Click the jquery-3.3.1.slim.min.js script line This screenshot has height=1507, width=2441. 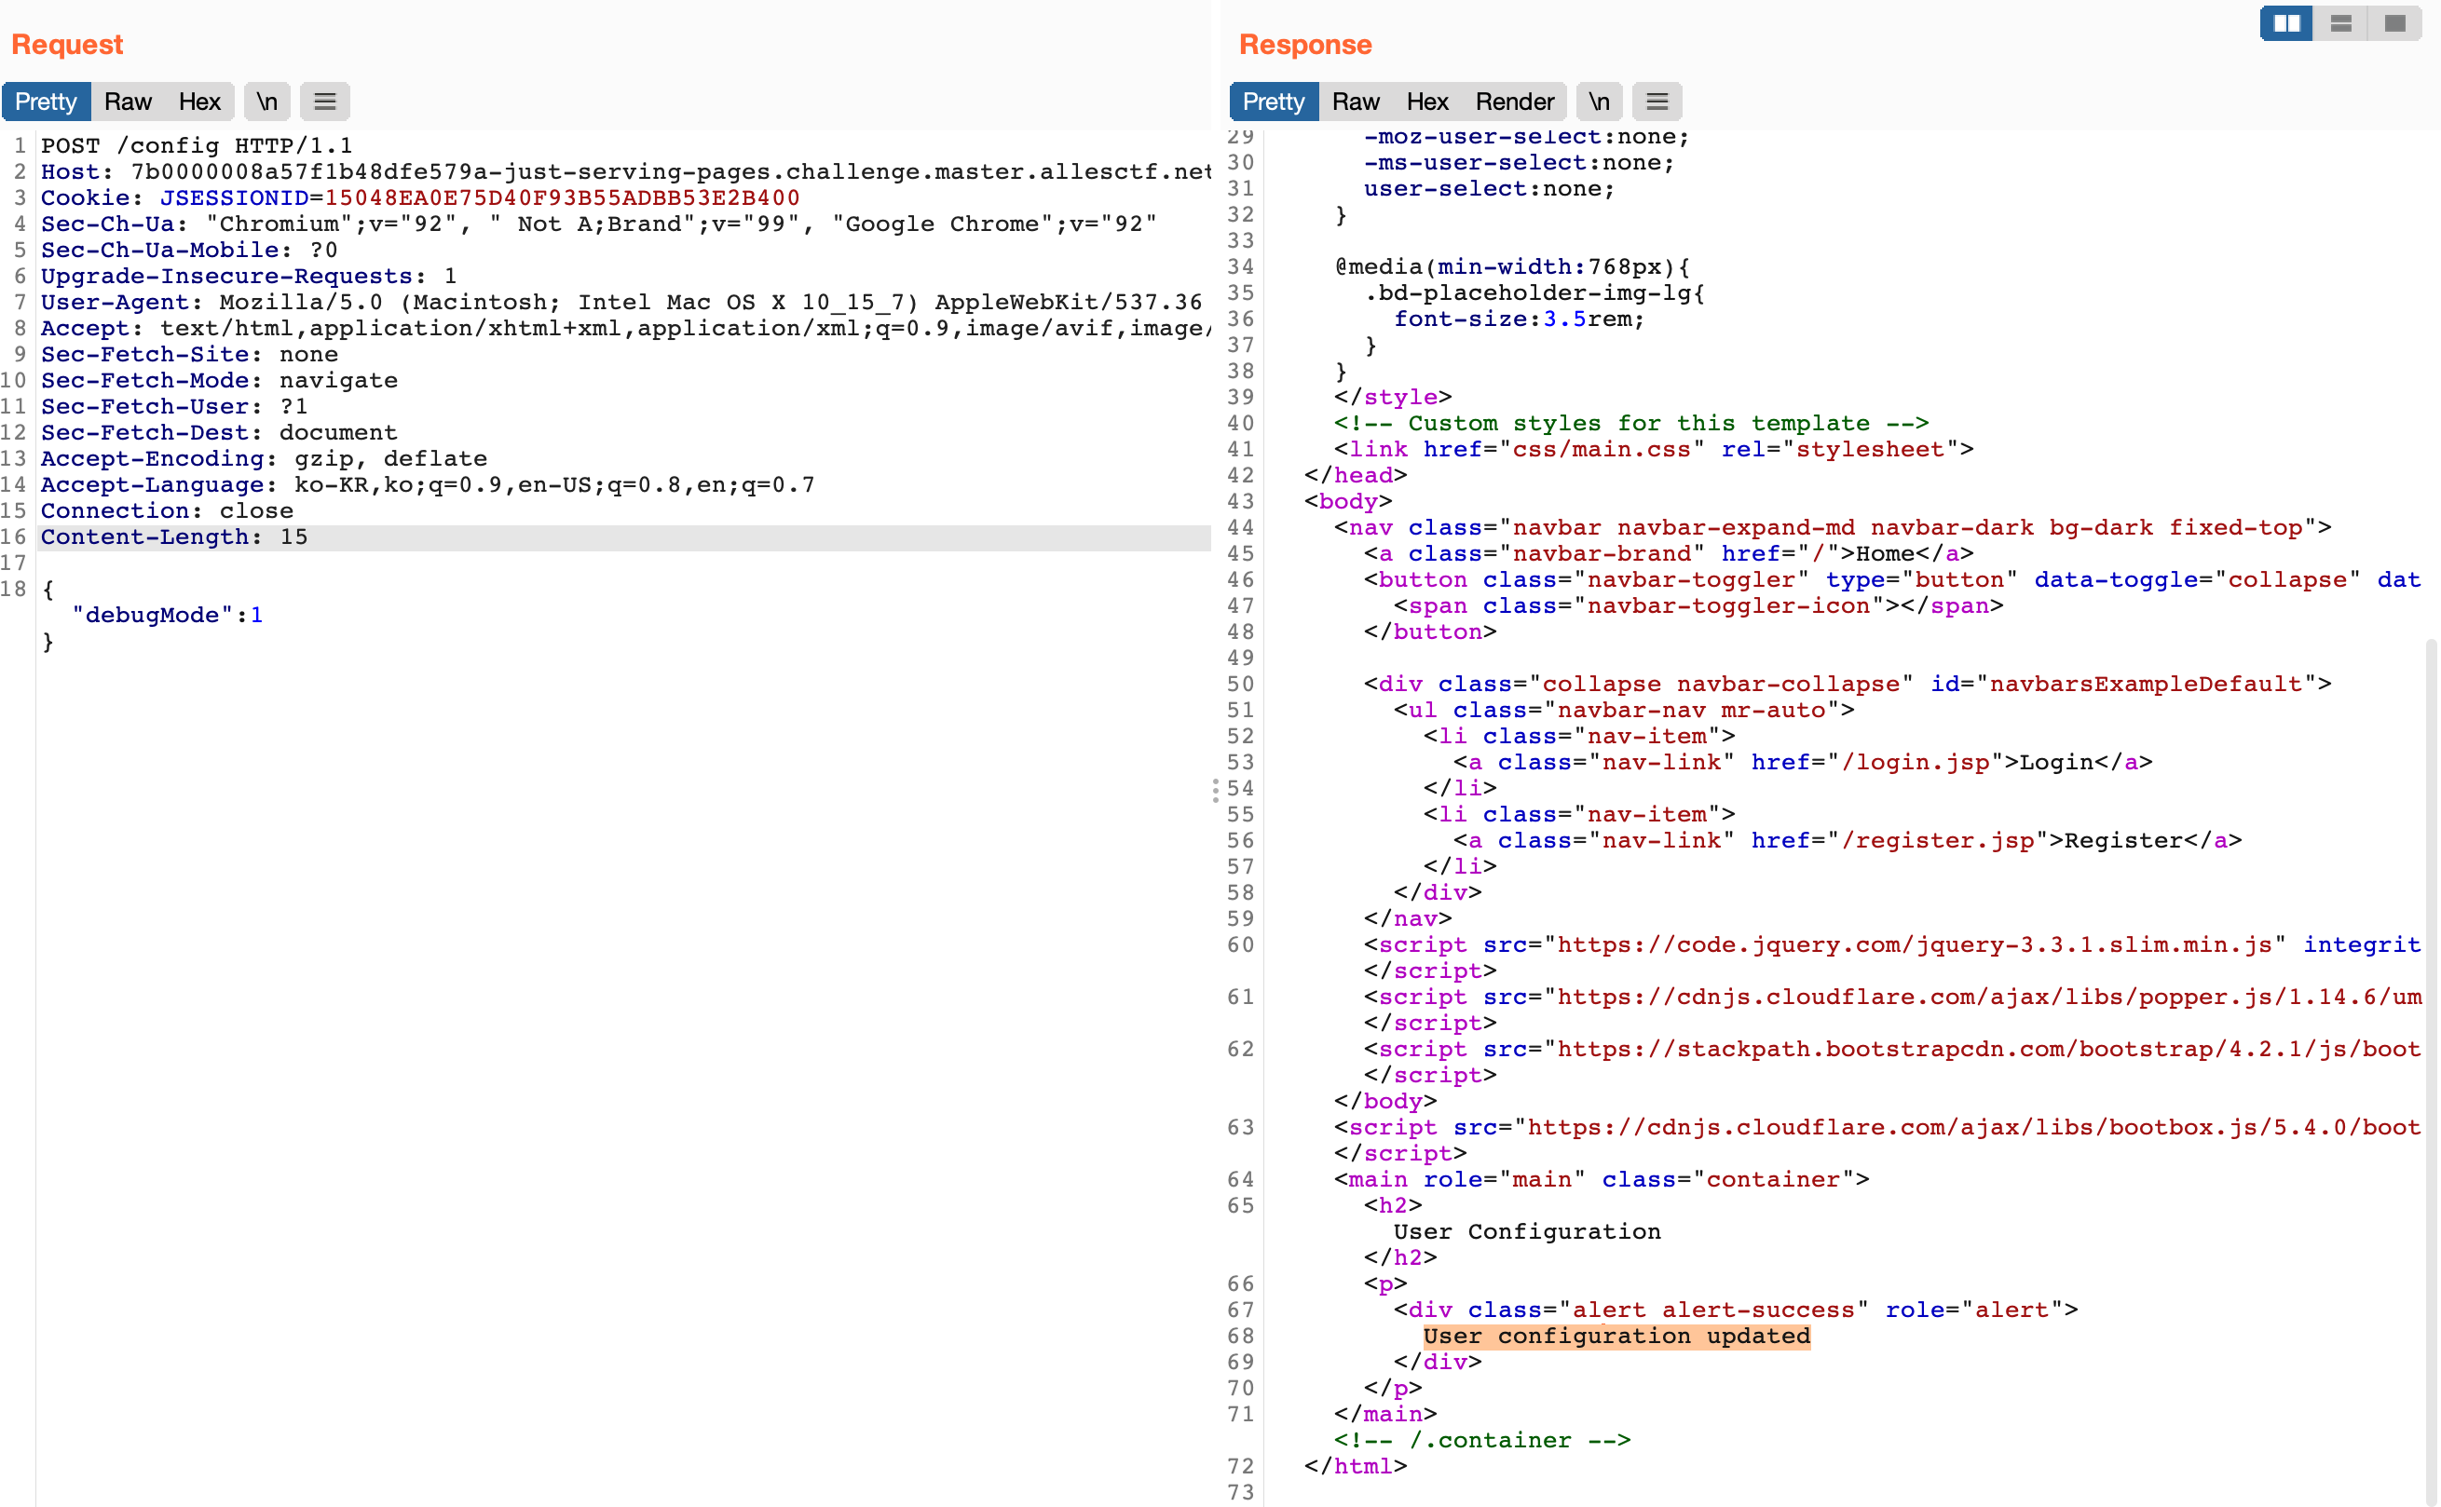[1892, 944]
